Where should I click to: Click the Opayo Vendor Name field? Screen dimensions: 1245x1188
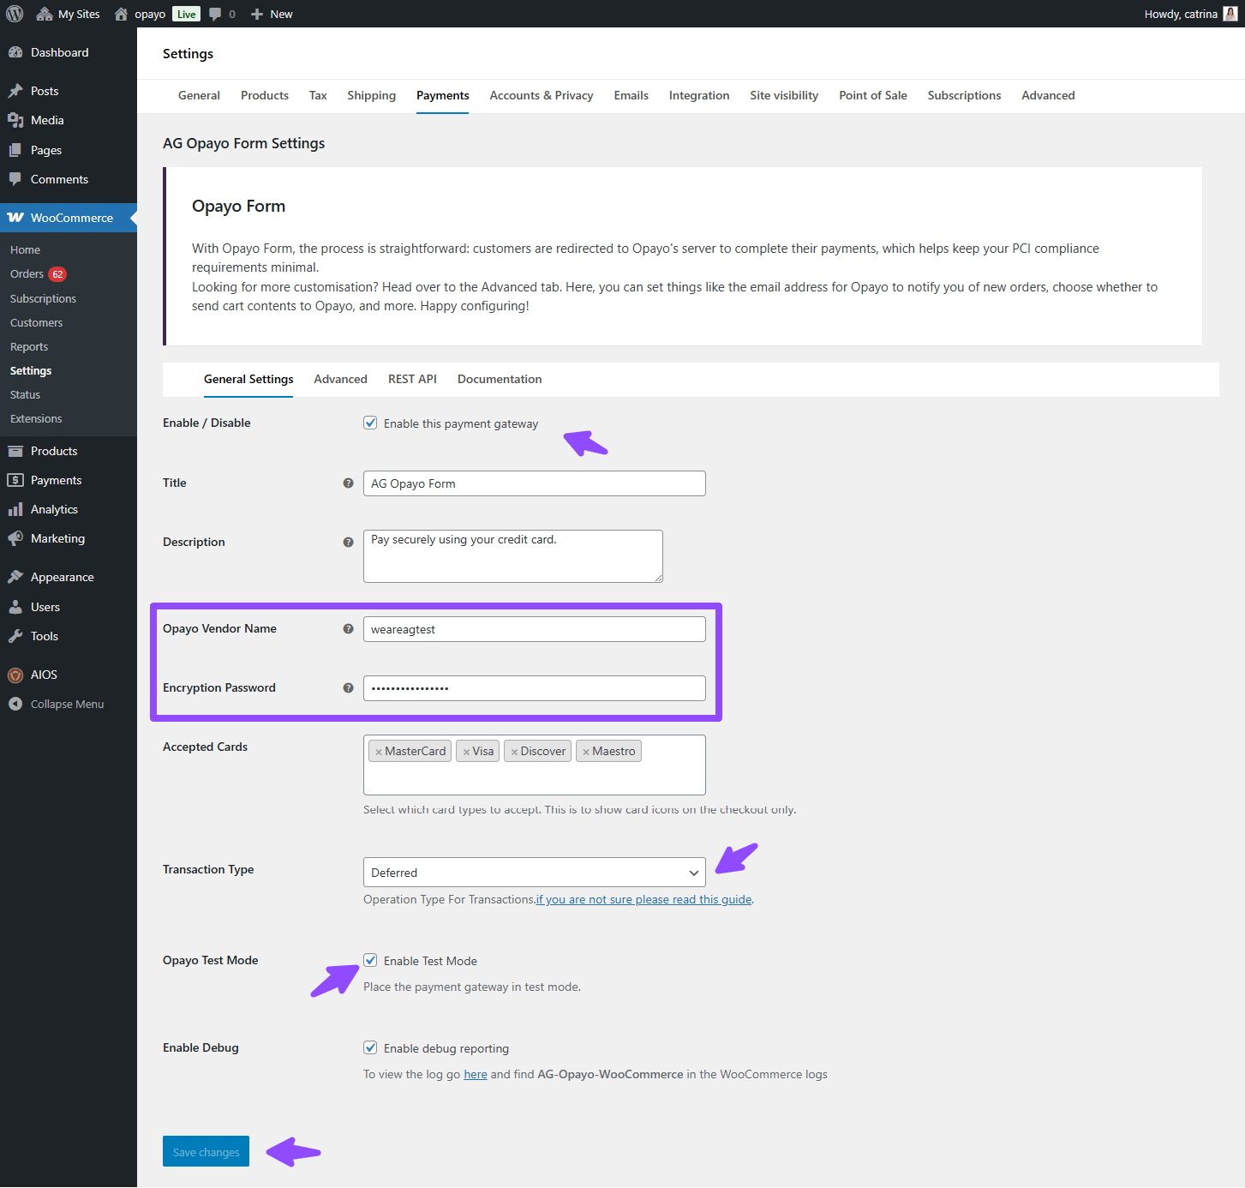click(534, 629)
